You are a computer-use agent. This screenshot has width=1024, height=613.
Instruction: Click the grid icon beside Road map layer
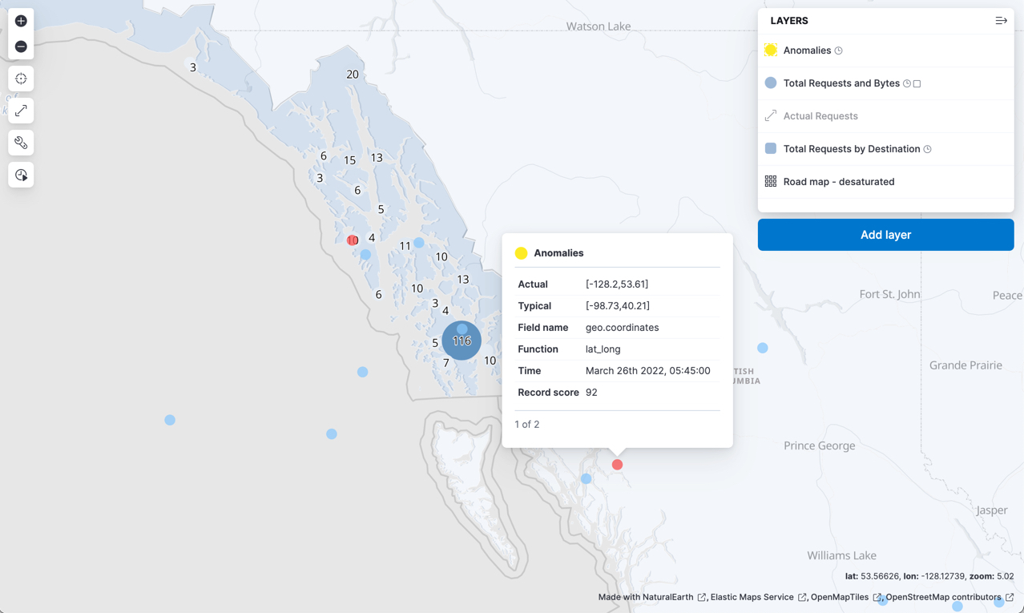pyautogui.click(x=770, y=182)
